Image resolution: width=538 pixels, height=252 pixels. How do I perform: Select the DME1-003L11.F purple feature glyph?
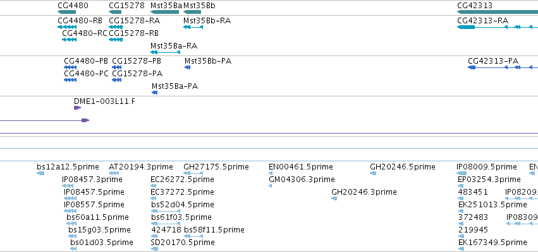[78, 108]
